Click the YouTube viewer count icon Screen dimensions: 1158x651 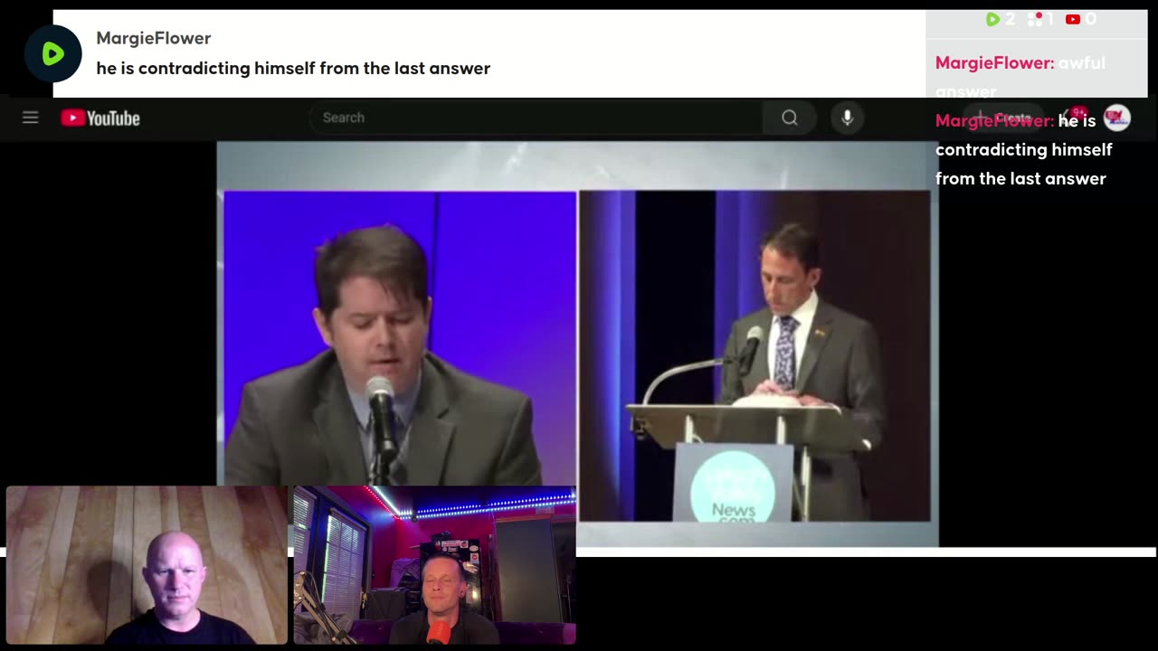[x=1073, y=19]
